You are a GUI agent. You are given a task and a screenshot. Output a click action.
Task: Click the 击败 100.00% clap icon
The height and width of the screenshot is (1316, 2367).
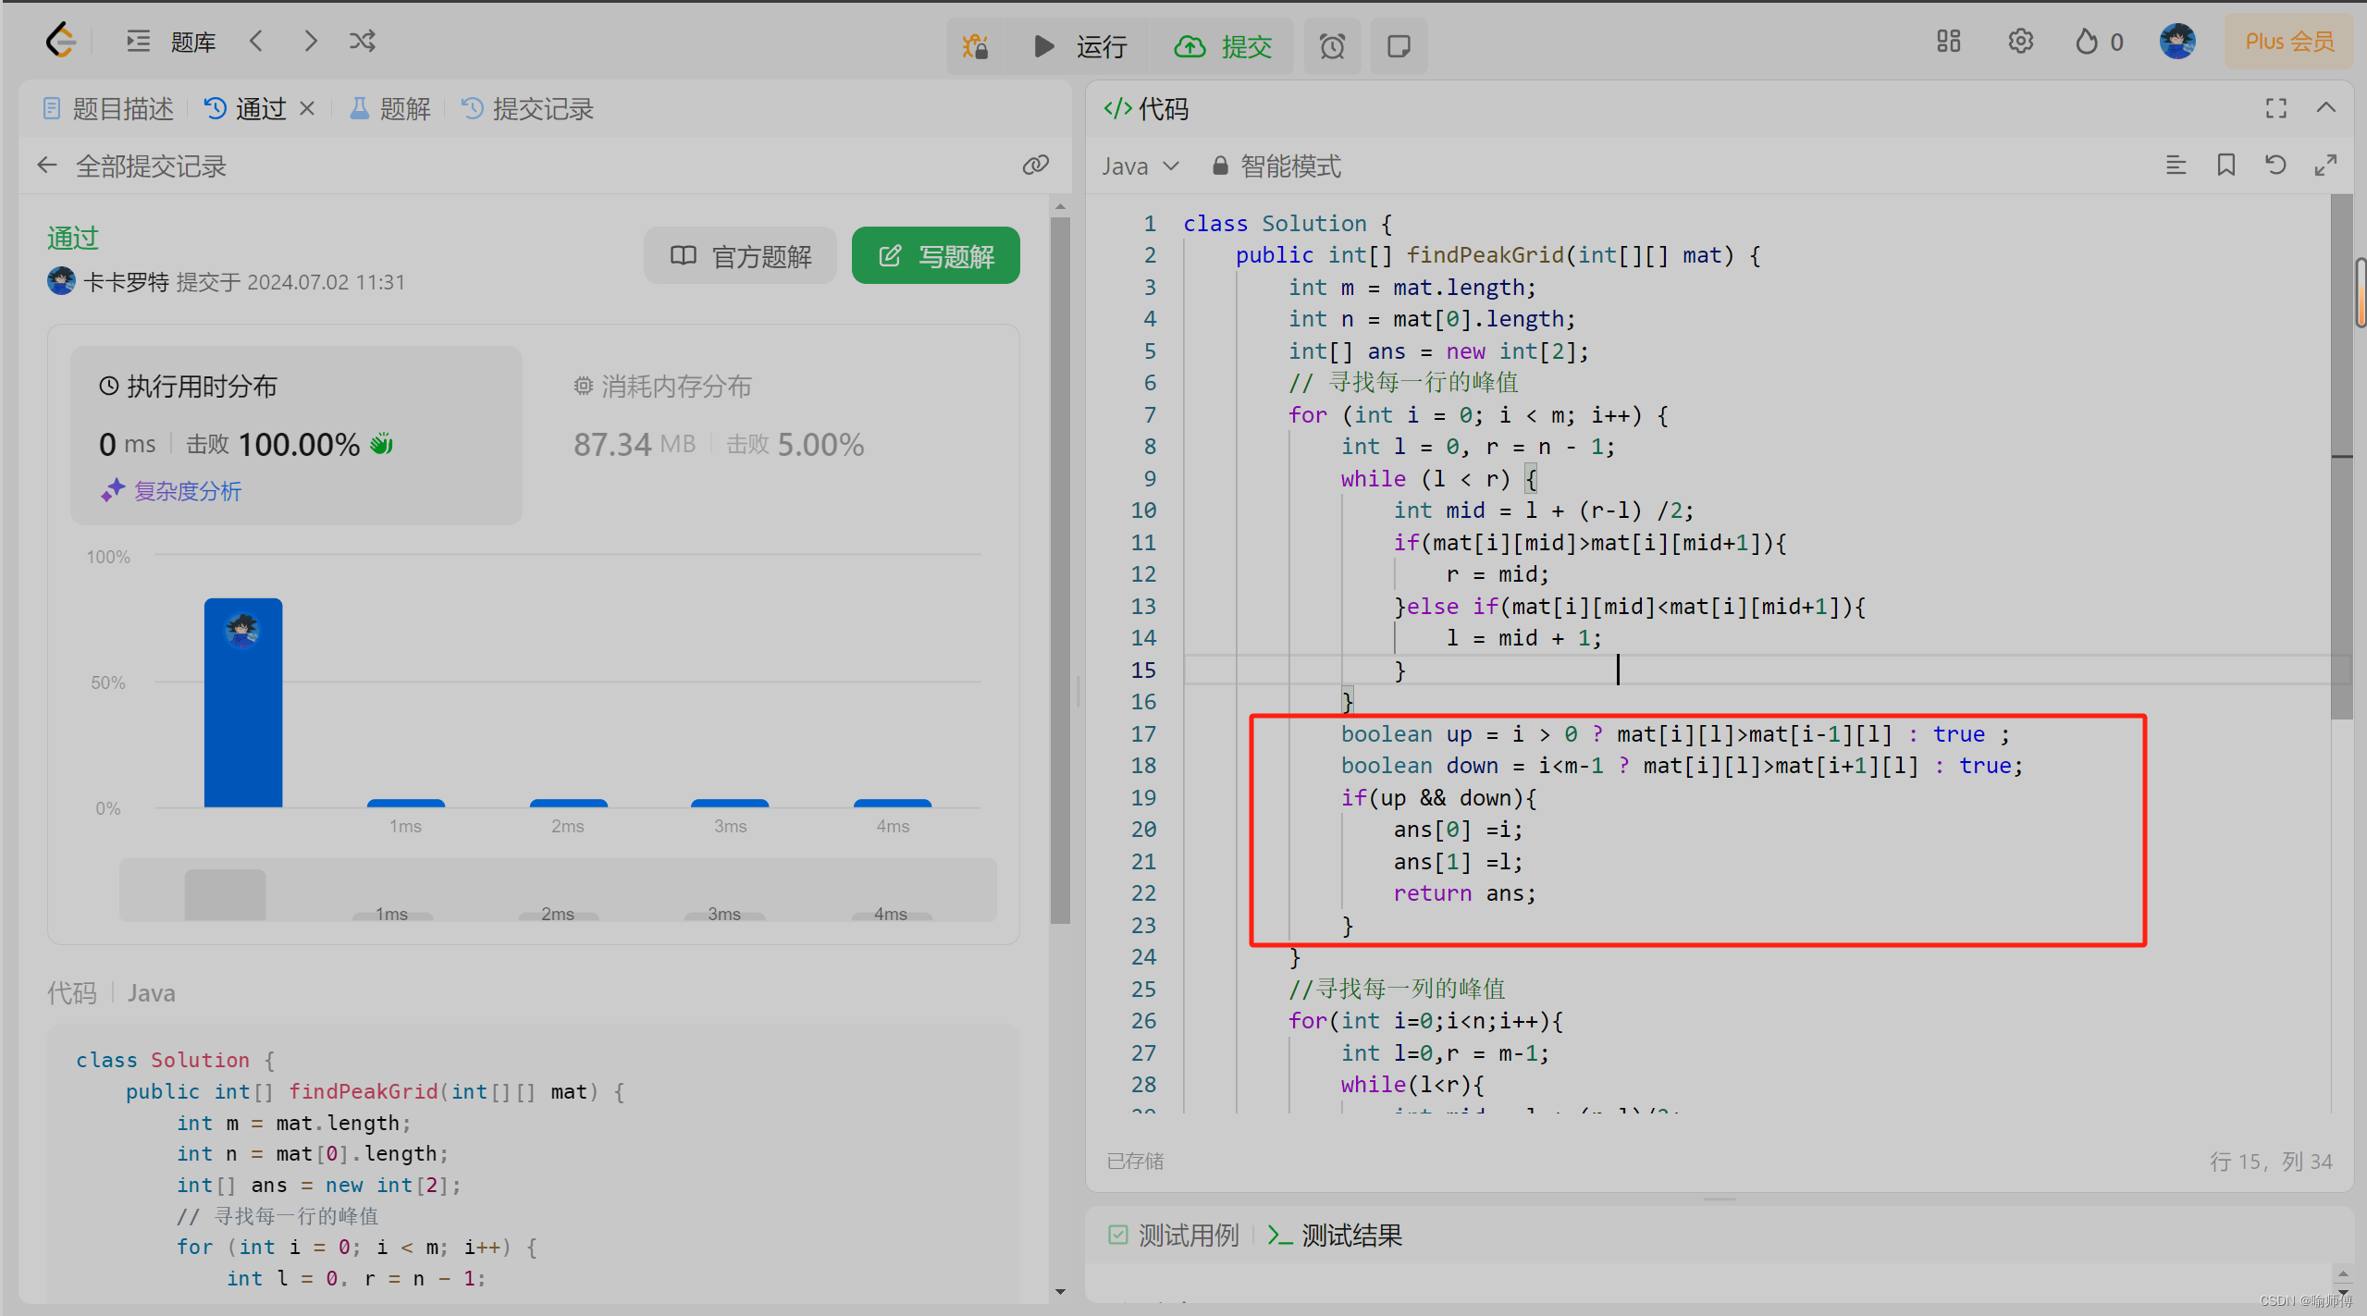coord(382,444)
